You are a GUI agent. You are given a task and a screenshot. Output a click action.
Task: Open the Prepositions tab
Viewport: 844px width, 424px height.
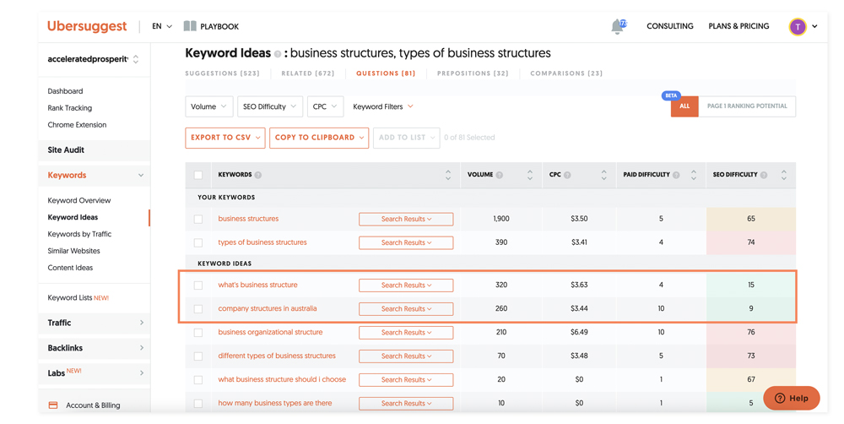pyautogui.click(x=473, y=73)
